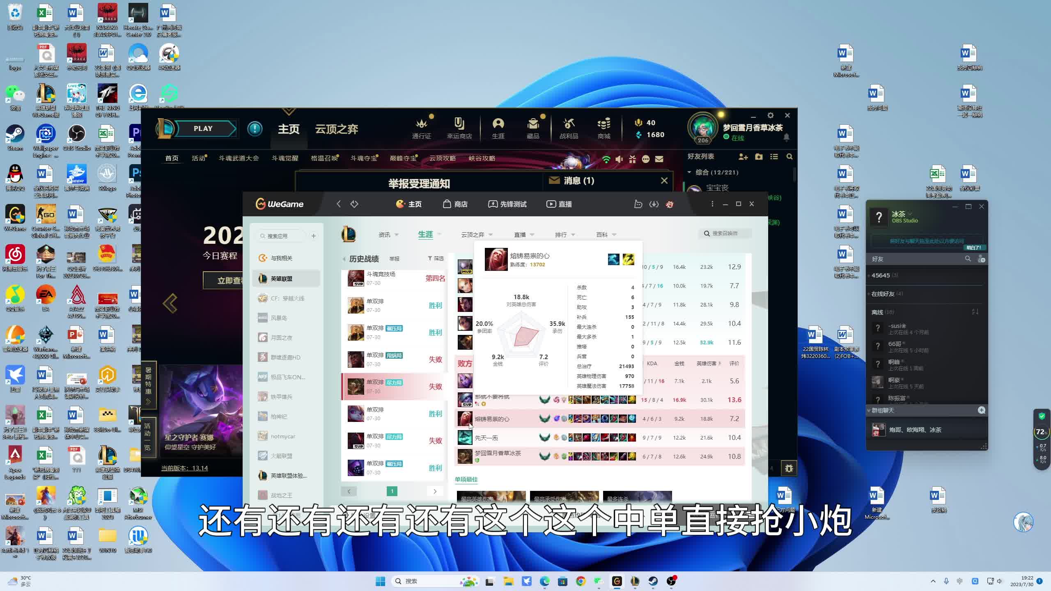
Task: Click the 搜索应用 search field in WeGame
Action: pyautogui.click(x=282, y=236)
